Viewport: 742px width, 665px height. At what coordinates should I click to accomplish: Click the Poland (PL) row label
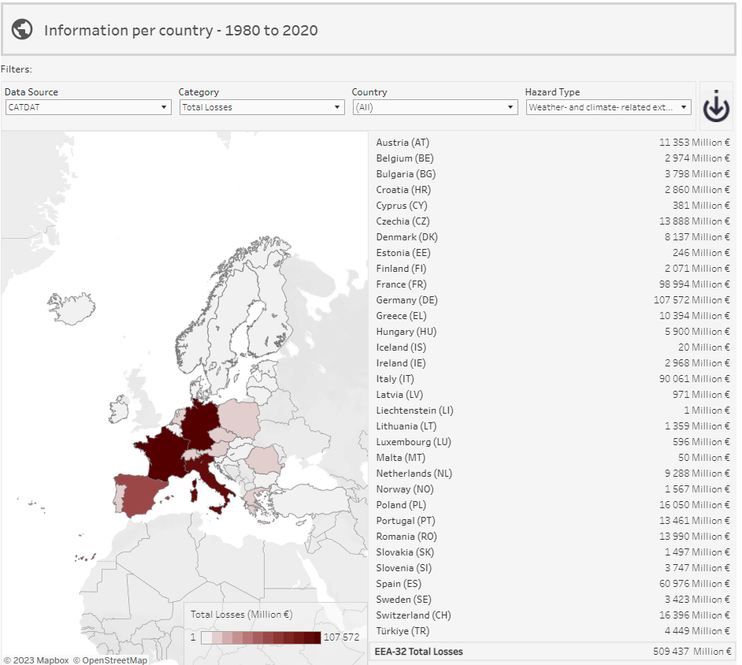[x=401, y=505]
